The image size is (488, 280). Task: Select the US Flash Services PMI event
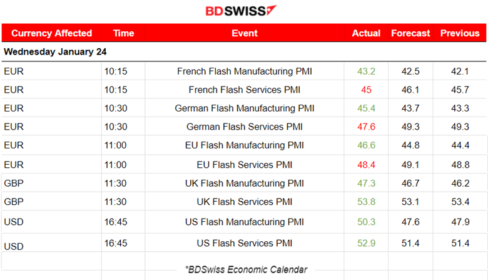tap(245, 243)
